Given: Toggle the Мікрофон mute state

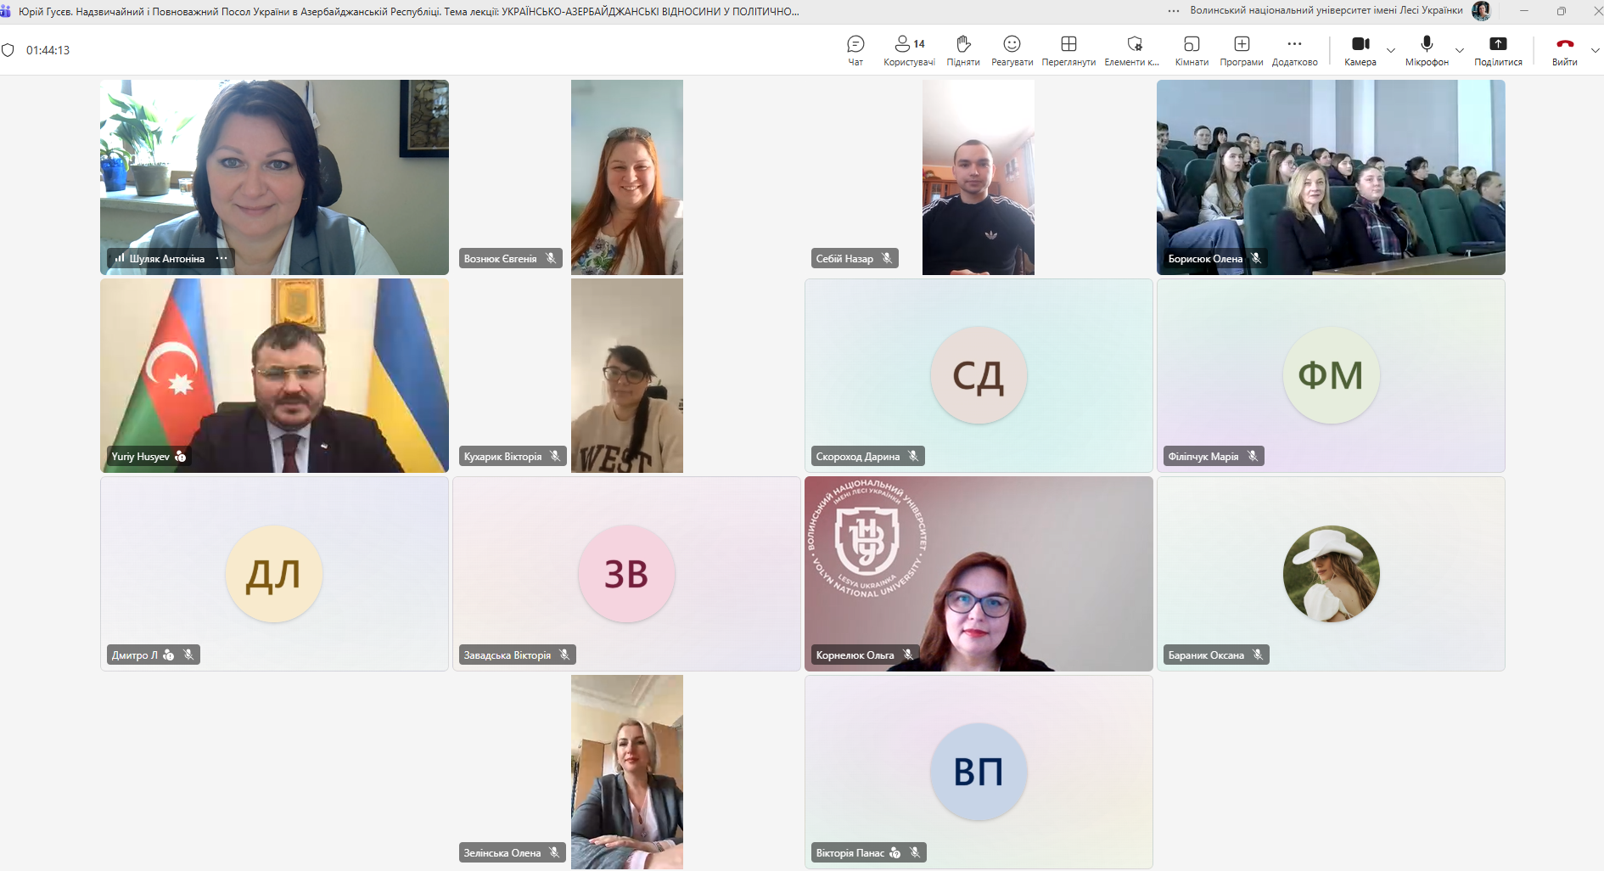Looking at the screenshot, I should [1427, 50].
